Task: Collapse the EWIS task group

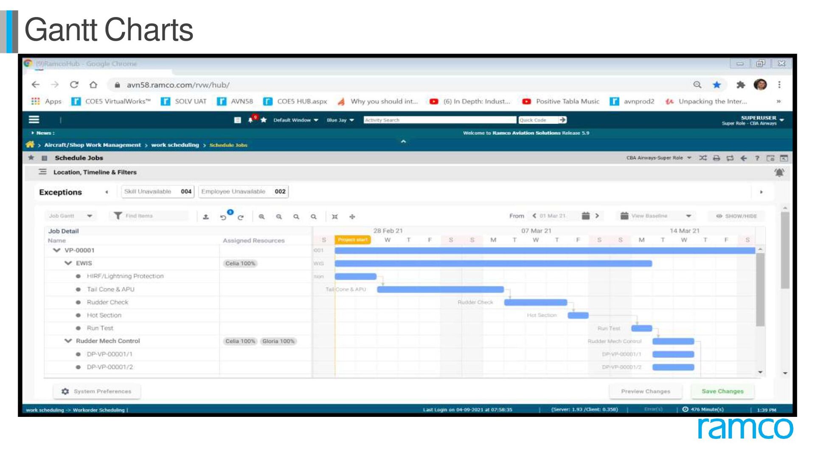Action: click(68, 263)
